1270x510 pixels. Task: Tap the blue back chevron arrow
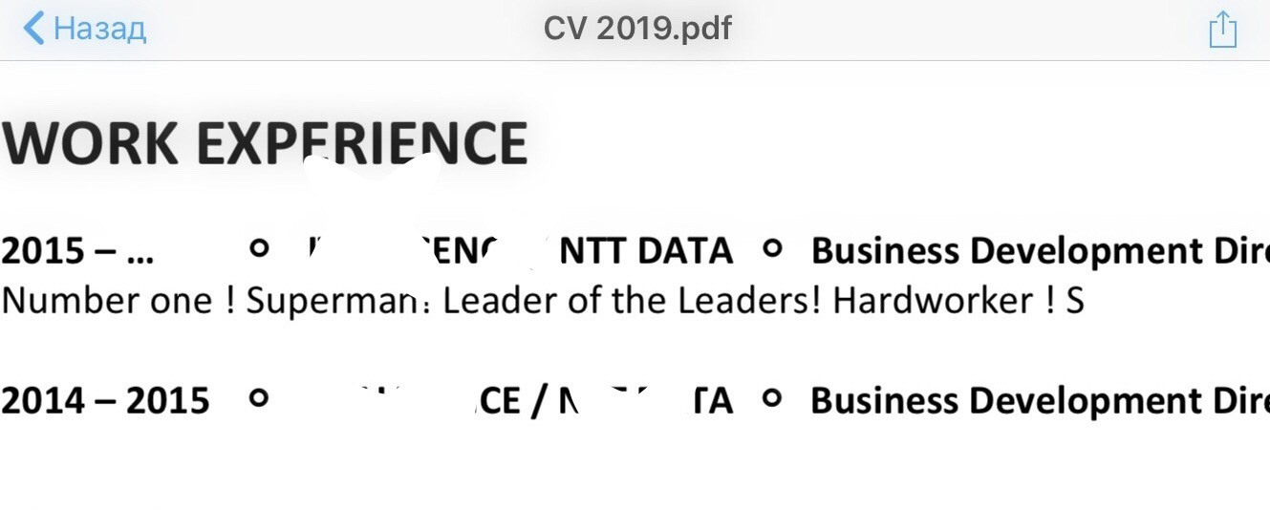click(x=33, y=28)
